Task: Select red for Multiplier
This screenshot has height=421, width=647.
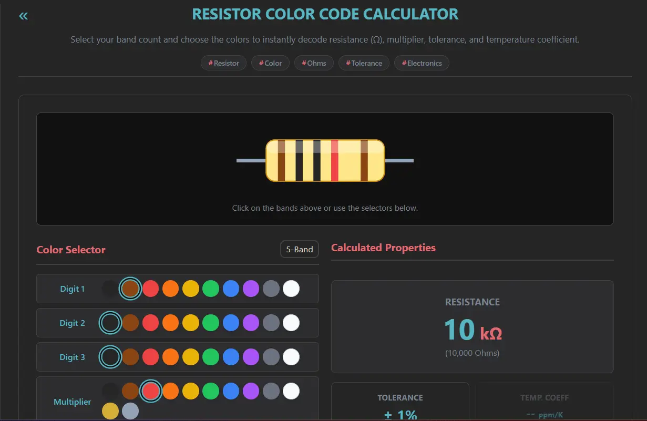Action: click(150, 391)
